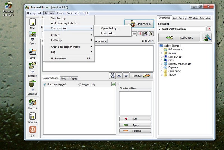Select Load task in Verify backup submenu
This screenshot has height=150, width=224.
tap(112, 33)
